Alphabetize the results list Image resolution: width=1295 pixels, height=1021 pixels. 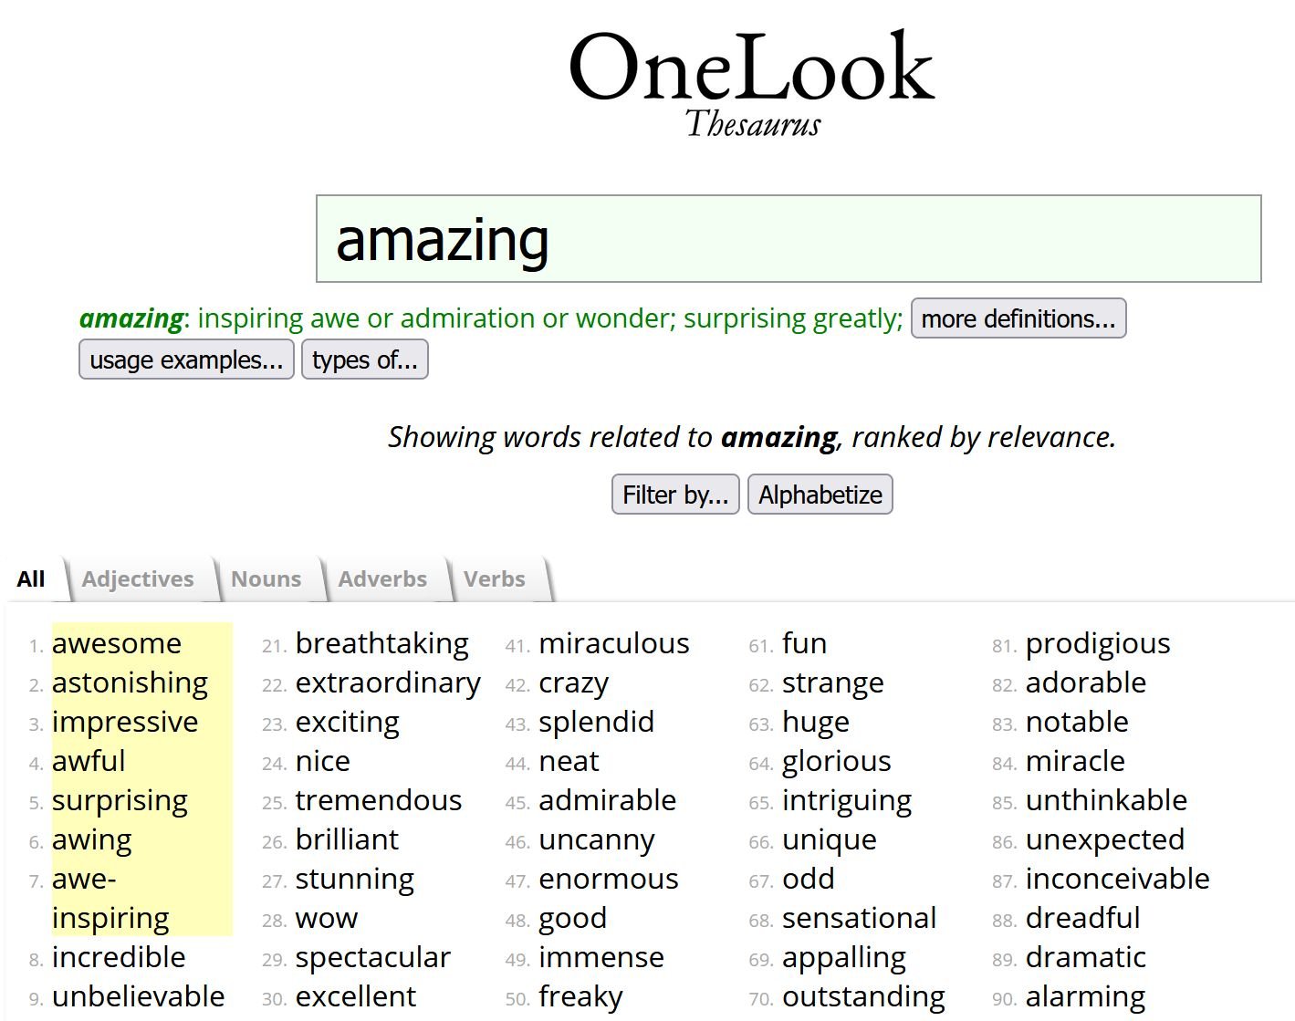point(820,495)
